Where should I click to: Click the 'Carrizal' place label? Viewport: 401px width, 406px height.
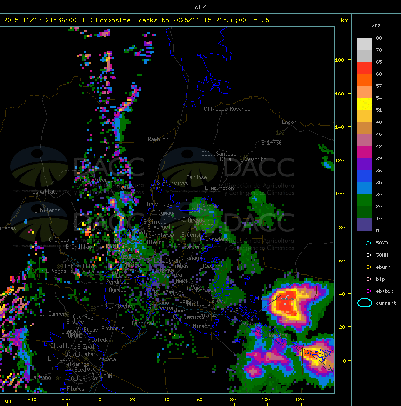(143, 323)
